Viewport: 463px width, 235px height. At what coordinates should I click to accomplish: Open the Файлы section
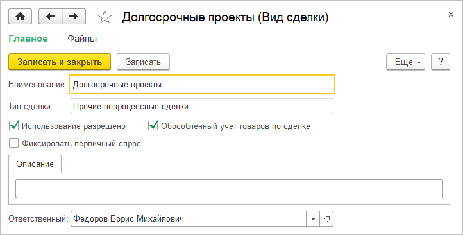coord(82,39)
